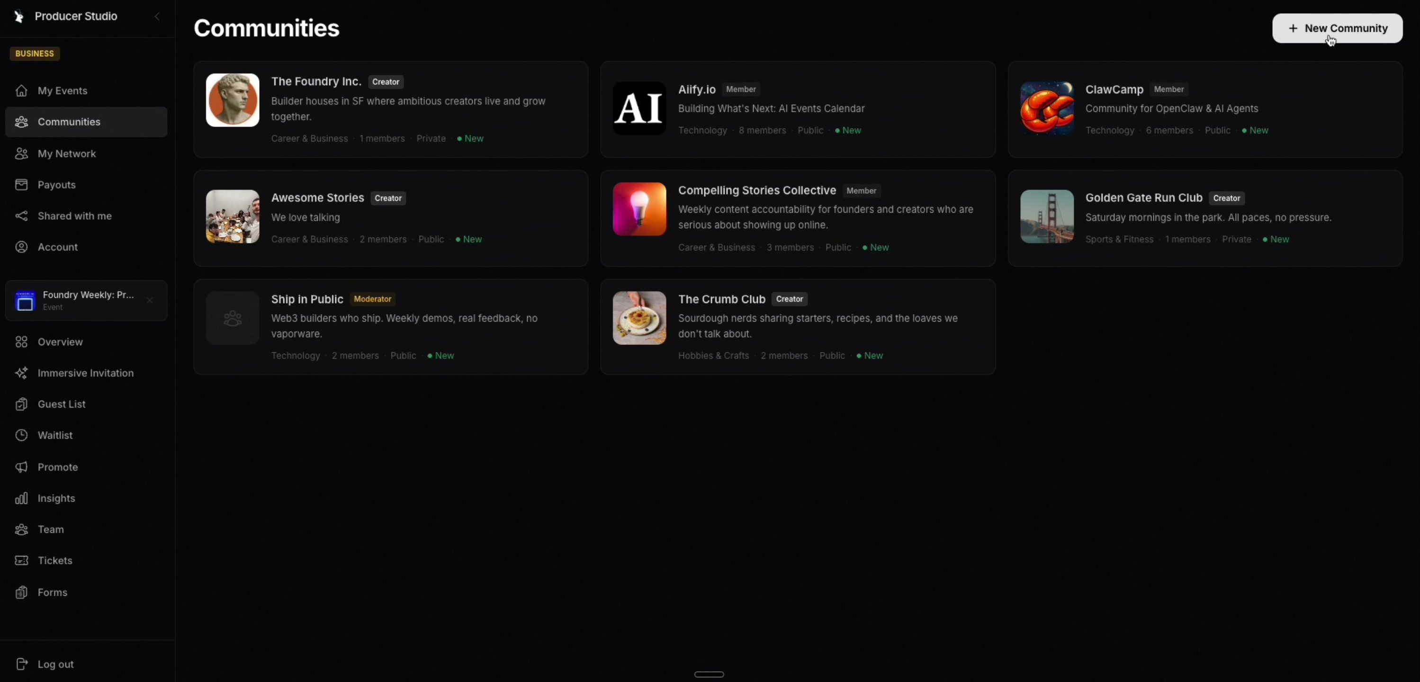Open the Promote page

[86, 467]
